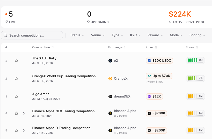Viewport: 212px width, 139px height.
Task: Star Binance Alpha O Trading Competition
Action: pos(16,130)
